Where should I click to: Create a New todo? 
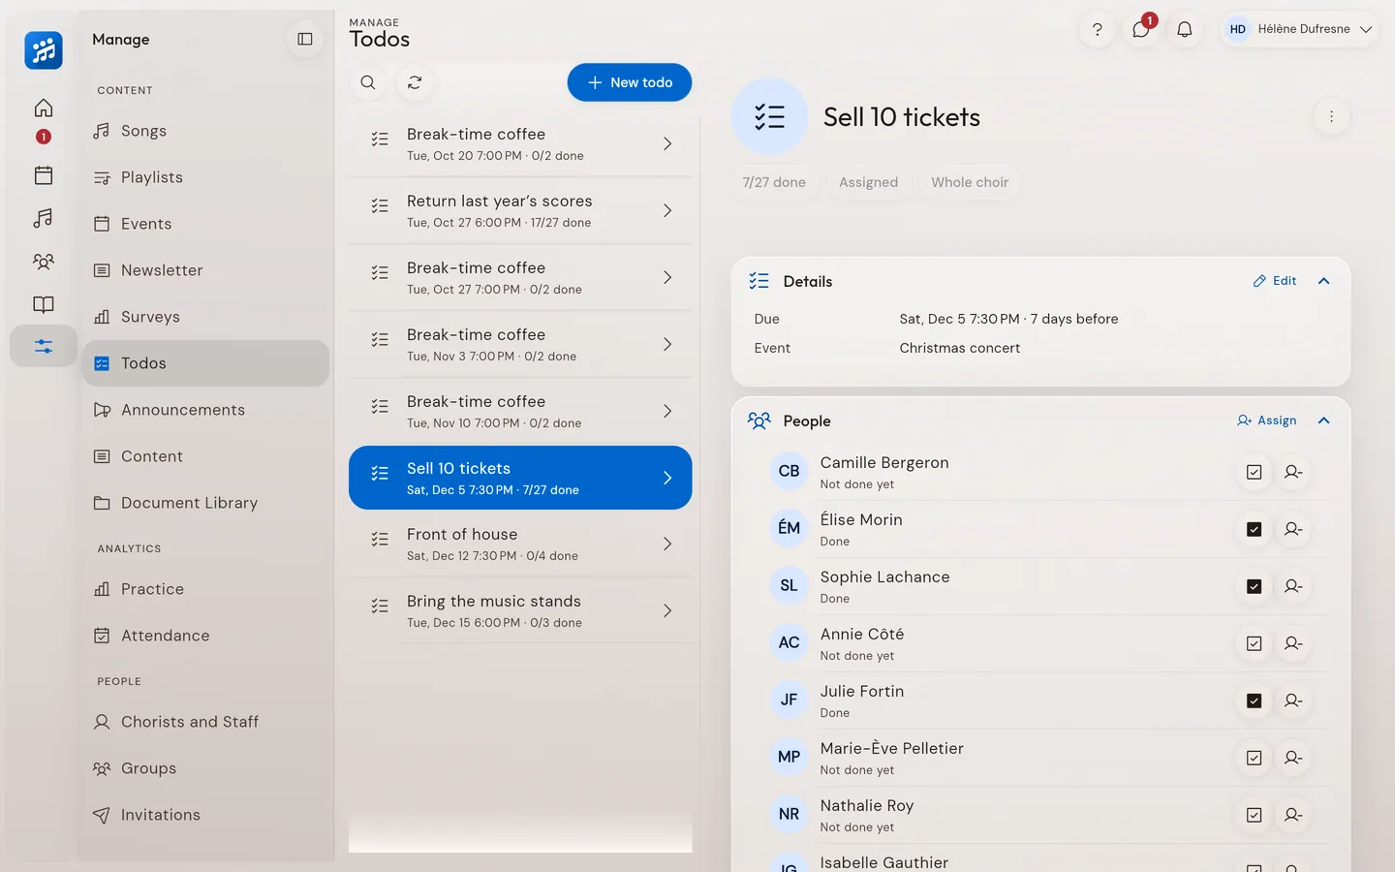pyautogui.click(x=630, y=82)
